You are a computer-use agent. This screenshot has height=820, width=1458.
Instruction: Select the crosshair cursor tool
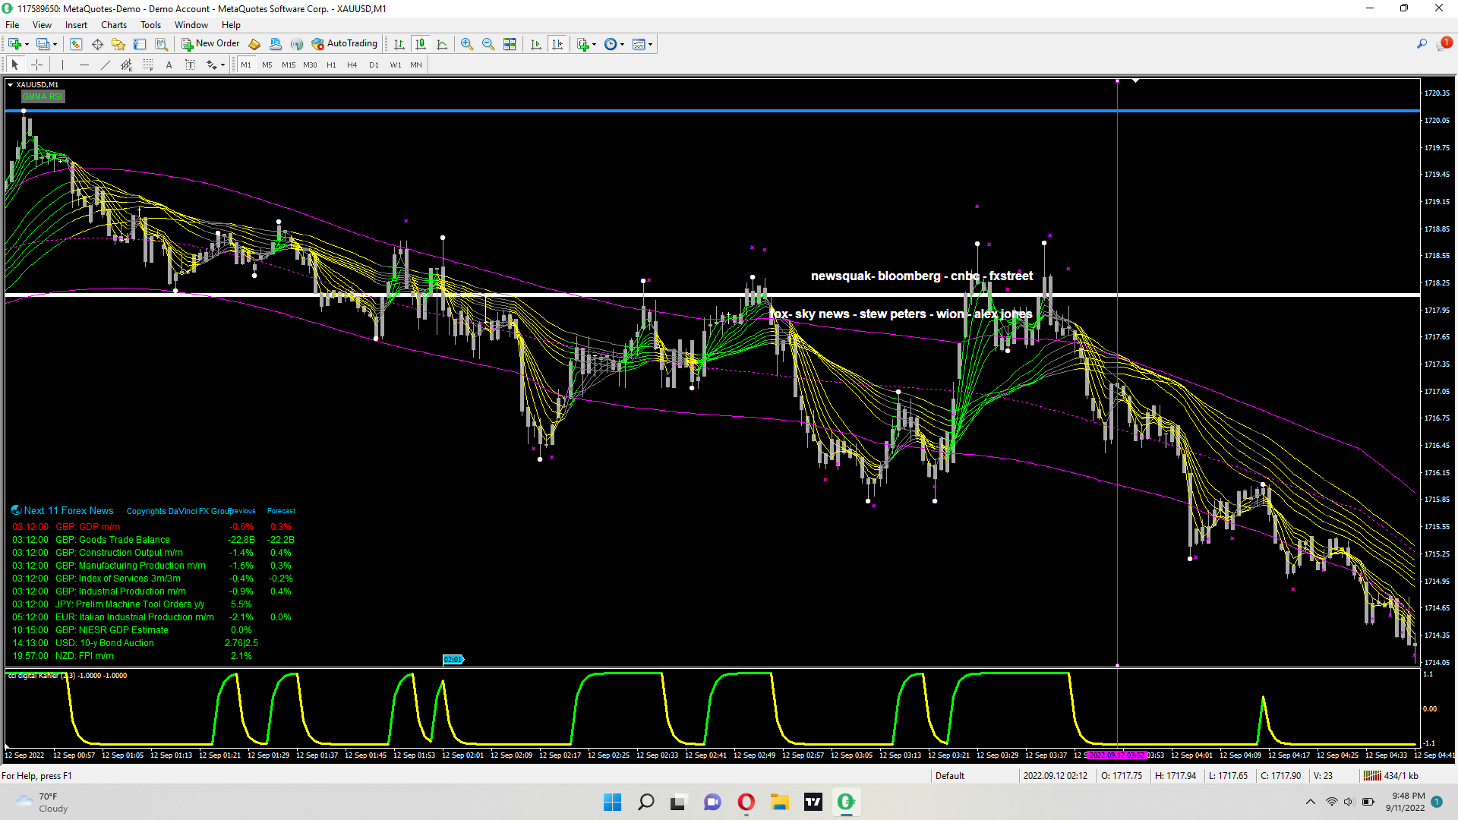(x=36, y=65)
